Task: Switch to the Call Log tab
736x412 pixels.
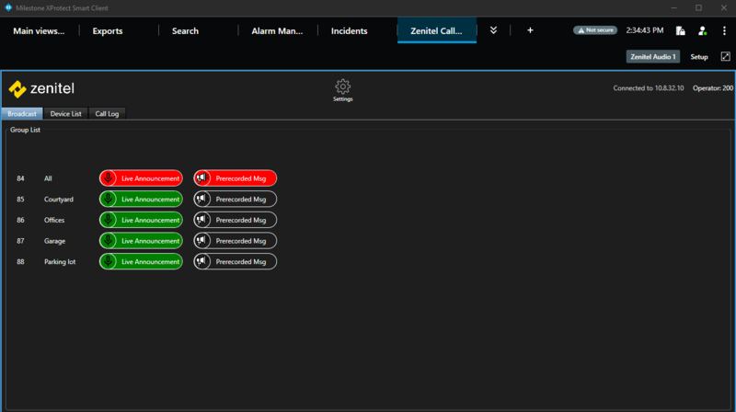Action: tap(108, 114)
